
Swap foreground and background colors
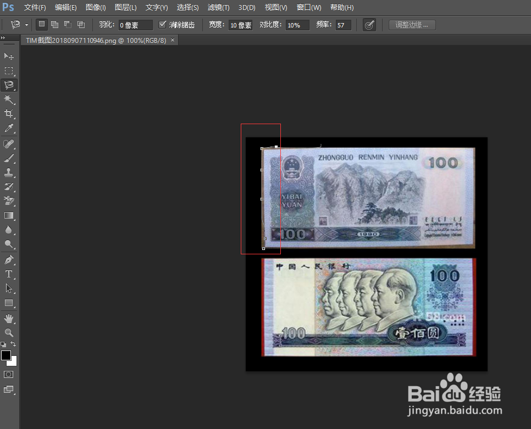13,344
